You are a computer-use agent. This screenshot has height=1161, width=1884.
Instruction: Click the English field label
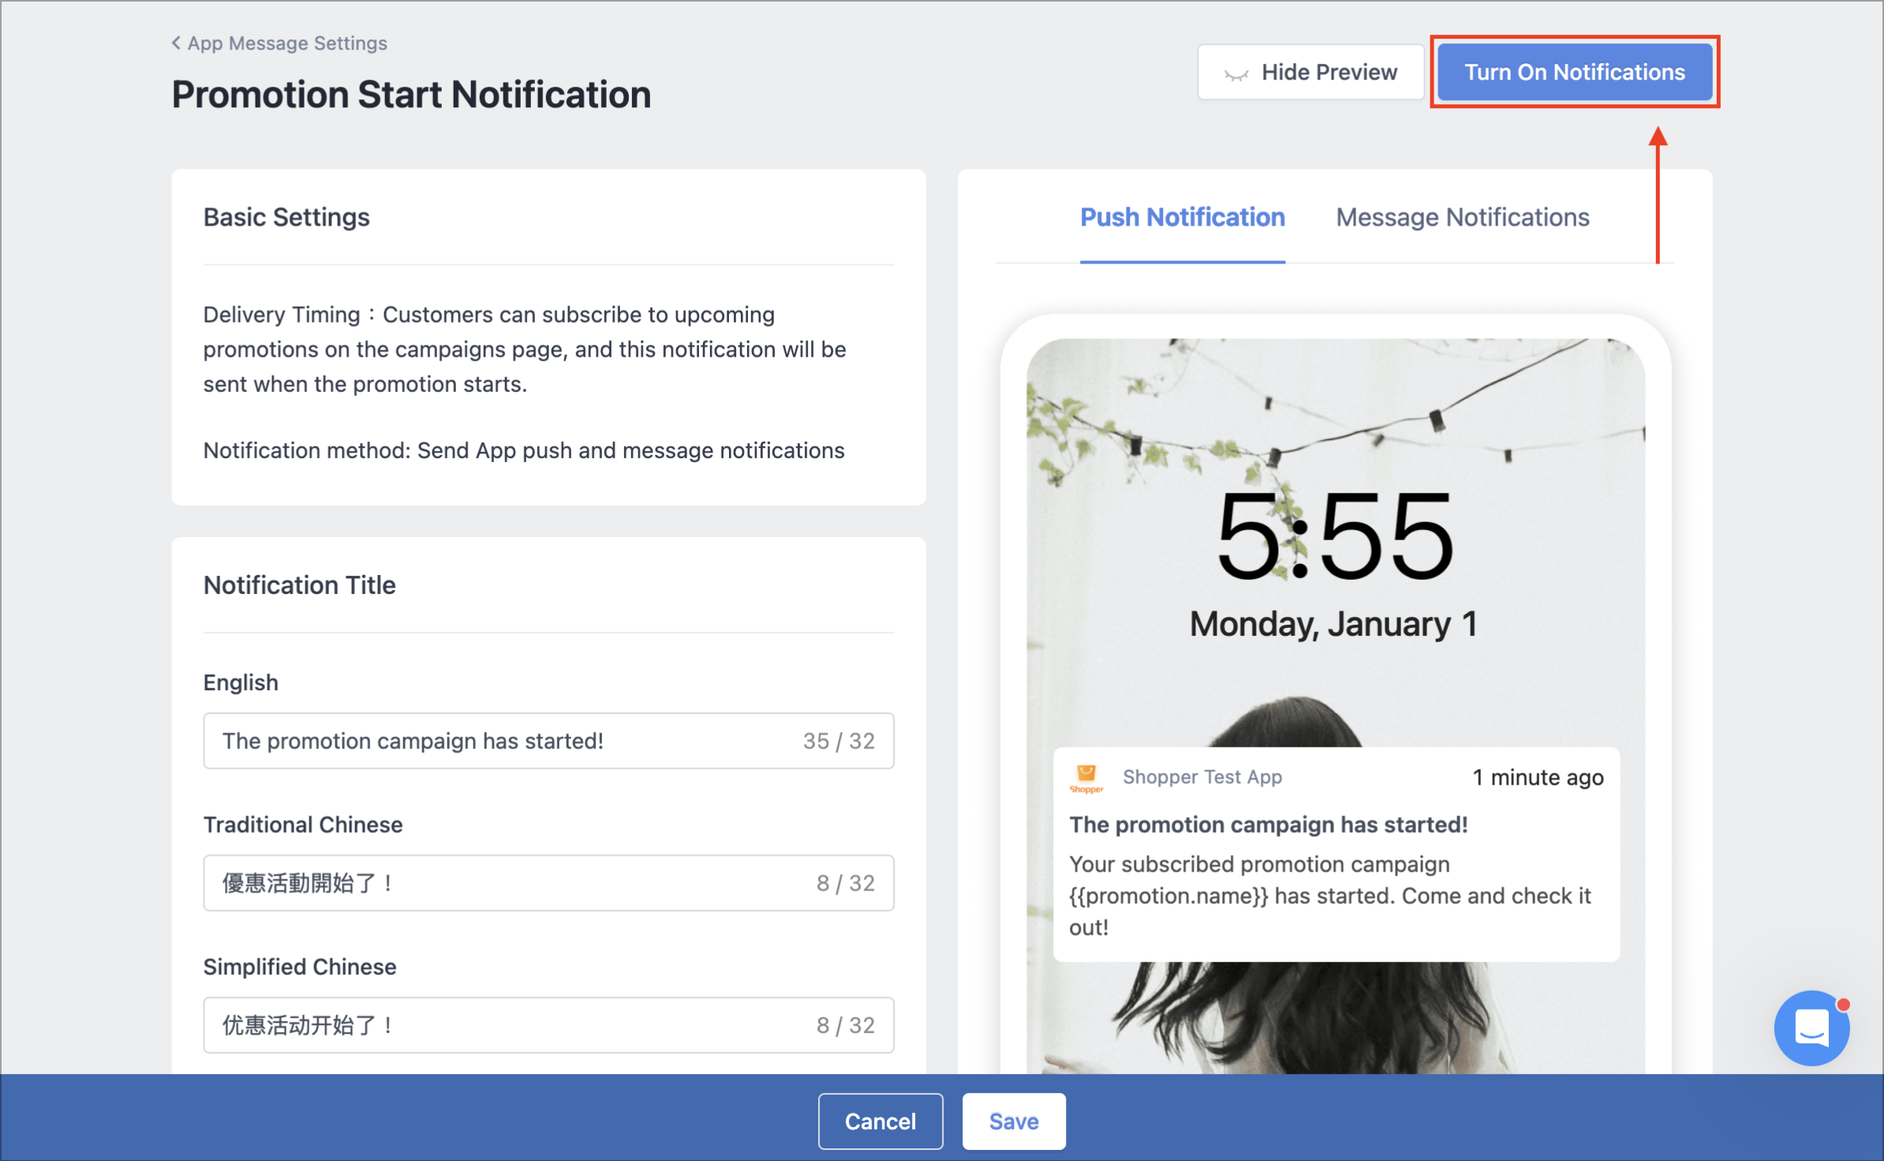(x=241, y=682)
